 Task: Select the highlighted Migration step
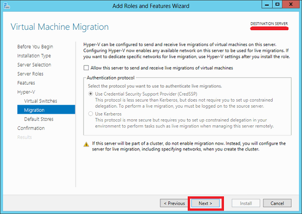(x=34, y=110)
